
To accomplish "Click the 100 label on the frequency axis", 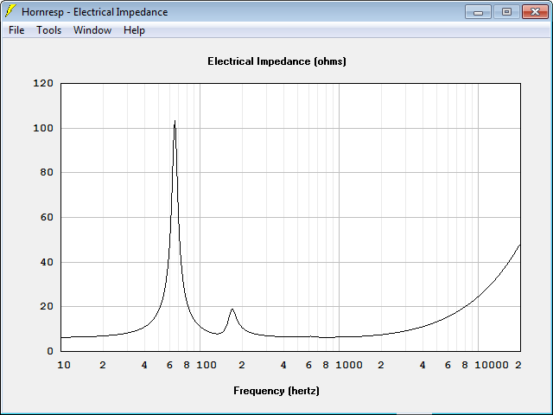I will point(207,365).
